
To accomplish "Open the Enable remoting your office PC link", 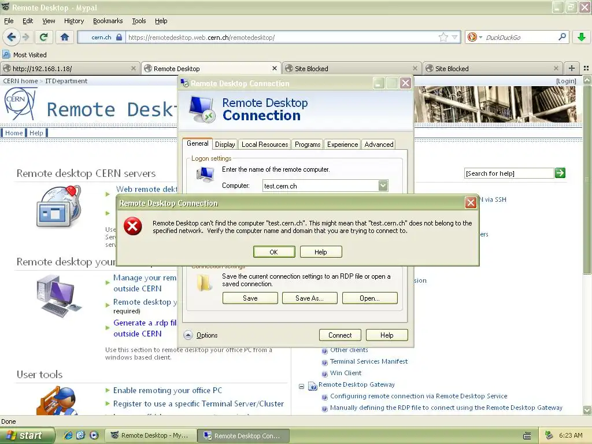I will pyautogui.click(x=168, y=390).
